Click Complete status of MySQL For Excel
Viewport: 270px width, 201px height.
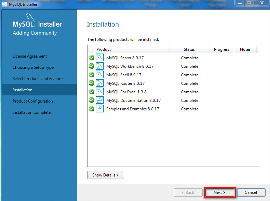[x=190, y=92]
